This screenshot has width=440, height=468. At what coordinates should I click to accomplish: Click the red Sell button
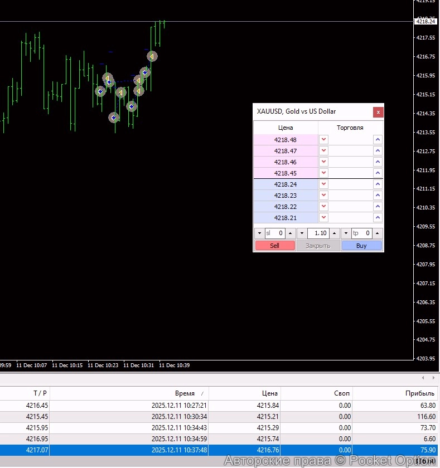(x=275, y=246)
